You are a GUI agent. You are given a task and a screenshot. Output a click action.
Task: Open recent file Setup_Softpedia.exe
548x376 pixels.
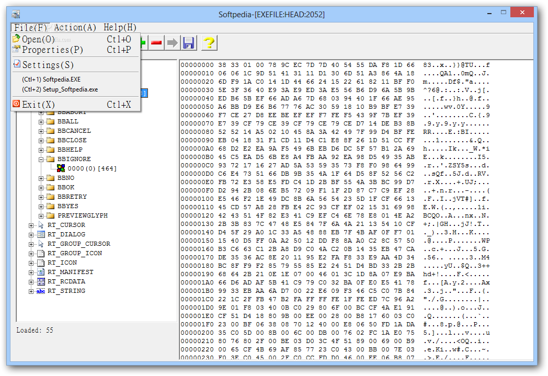click(60, 89)
